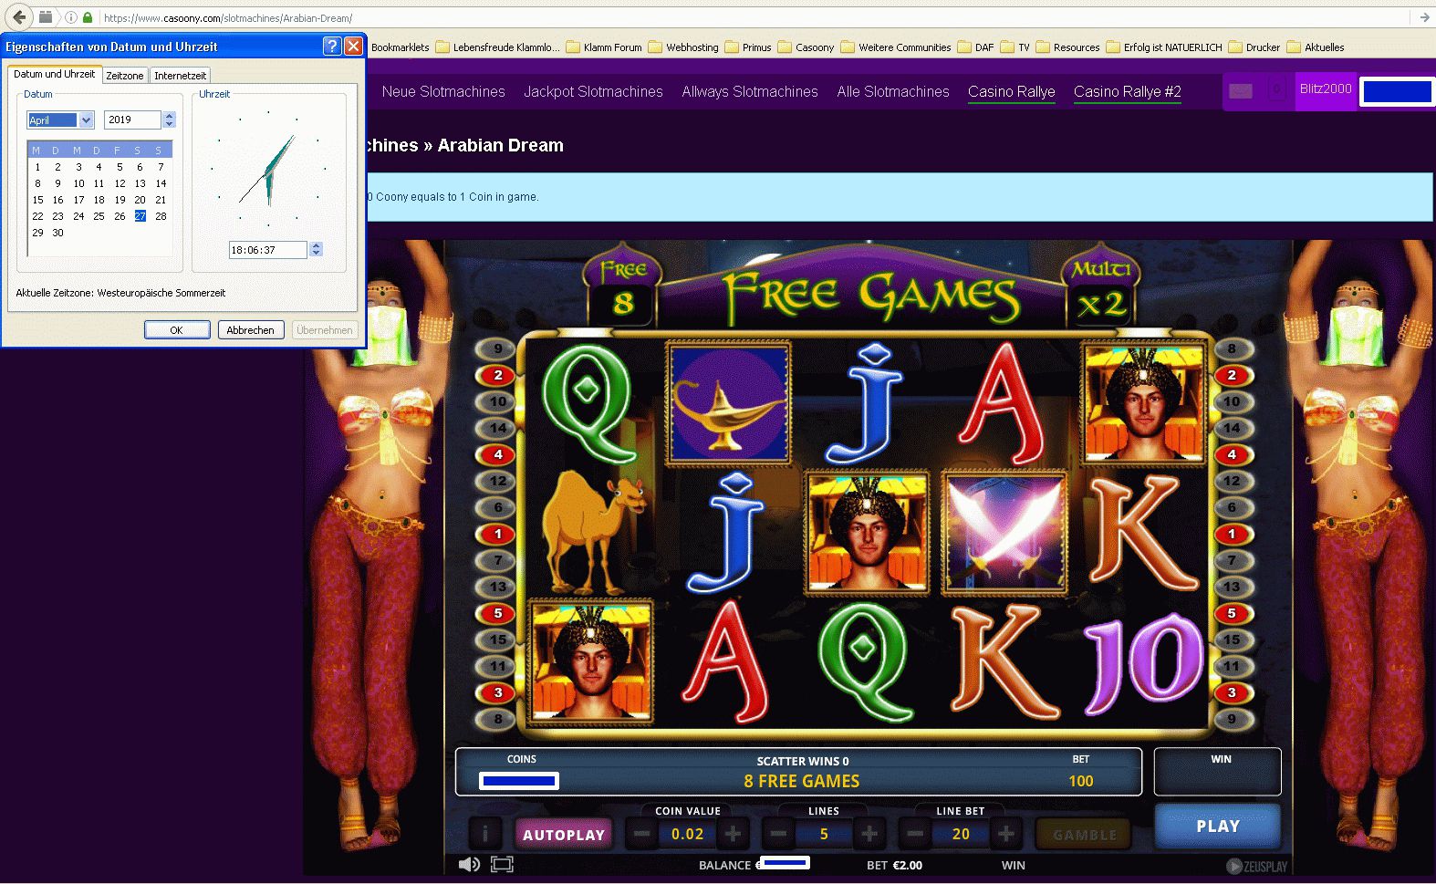Select the Datum und Uhrzeit tab
The image size is (1436, 884).
pyautogui.click(x=54, y=74)
